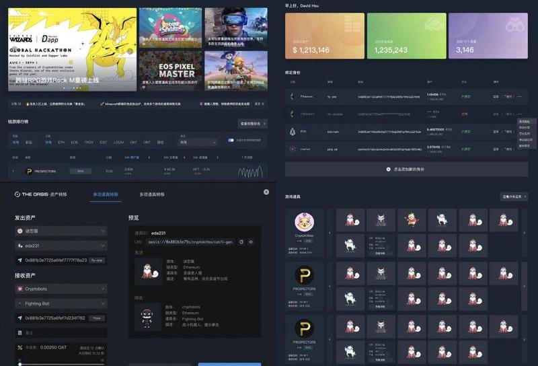Select the white ghost cat beside the orange dragon
This screenshot has height=366, width=538.
tap(442, 220)
